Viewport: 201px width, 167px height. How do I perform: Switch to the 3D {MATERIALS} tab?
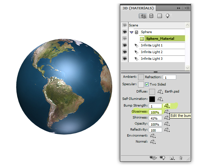(138, 8)
